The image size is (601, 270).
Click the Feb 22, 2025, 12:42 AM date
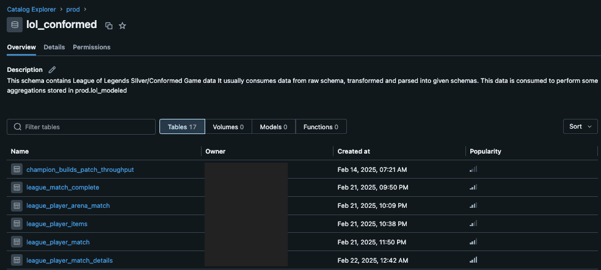tap(373, 260)
